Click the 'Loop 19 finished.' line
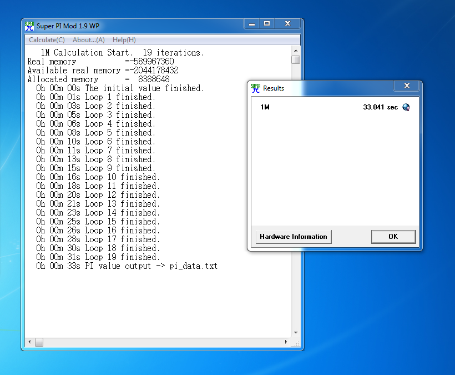The height and width of the screenshot is (375, 455). click(98, 257)
